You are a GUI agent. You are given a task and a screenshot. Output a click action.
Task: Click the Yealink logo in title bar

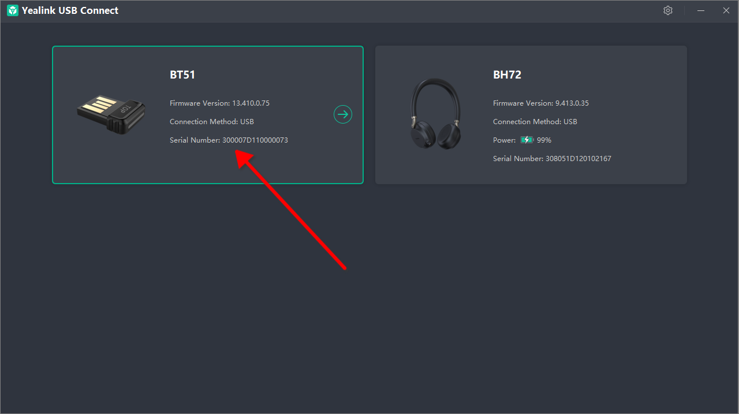[12, 10]
